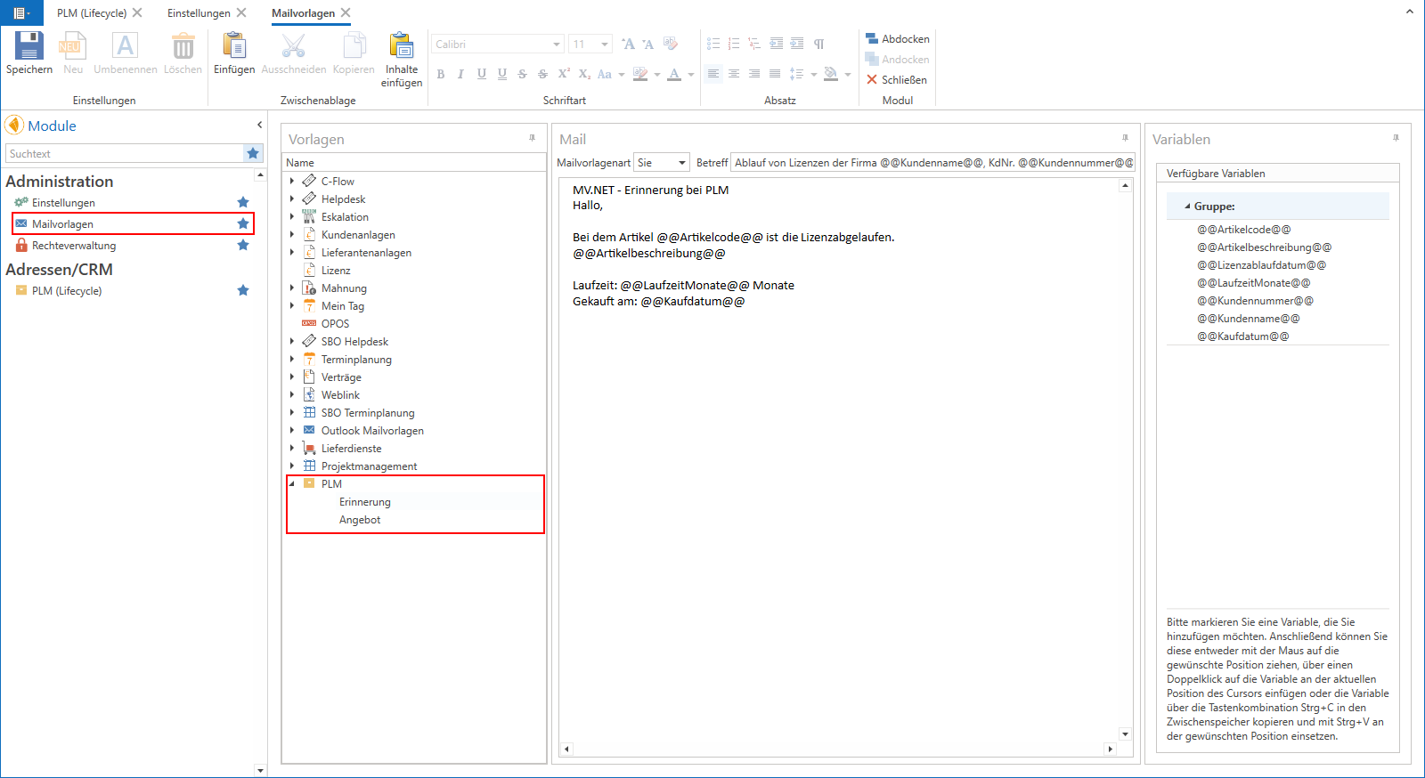1425x778 pixels.
Task: Click Schließen in the Modul group
Action: pos(896,79)
